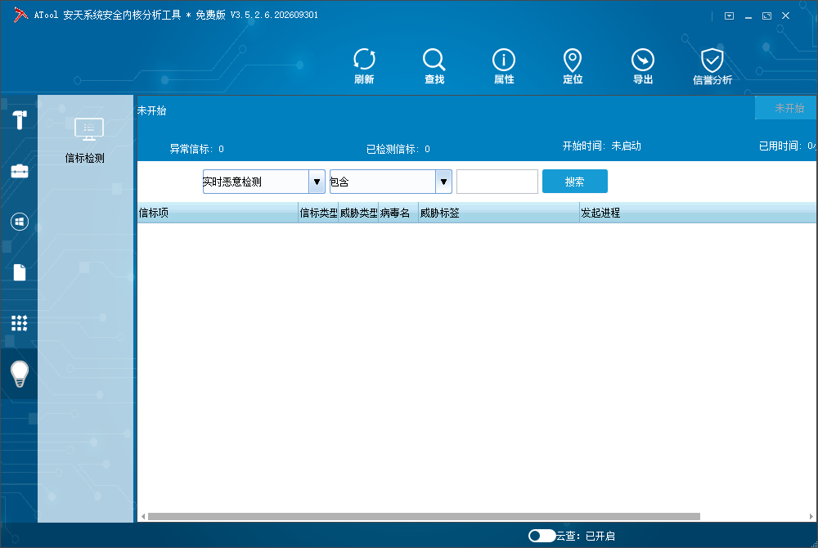The width and height of the screenshot is (818, 548).
Task: Sort by 发起进程 column header
Action: coord(698,213)
